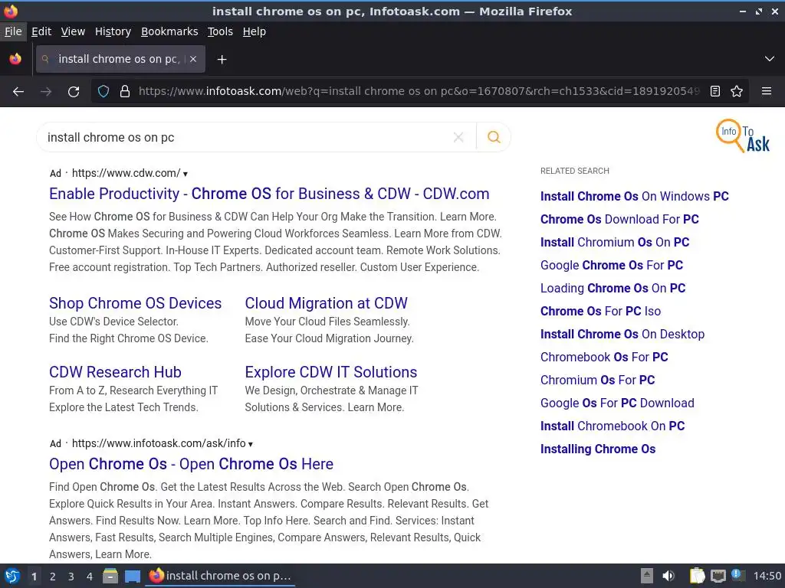Viewport: 785px width, 588px height.
Task: Toggle reader view icon
Action: point(715,92)
